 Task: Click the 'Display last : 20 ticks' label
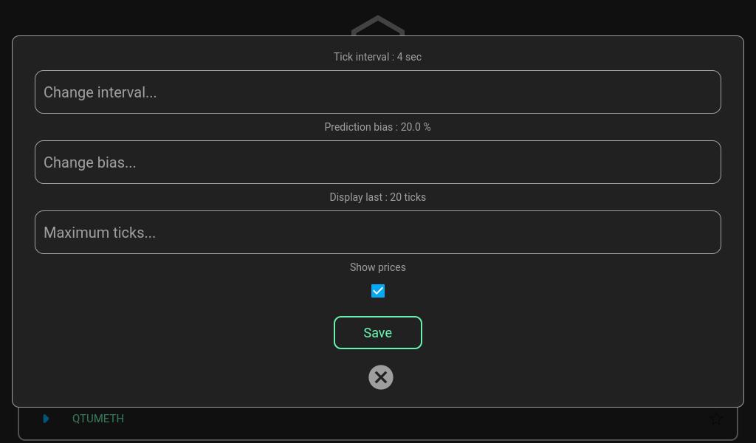[x=377, y=197]
